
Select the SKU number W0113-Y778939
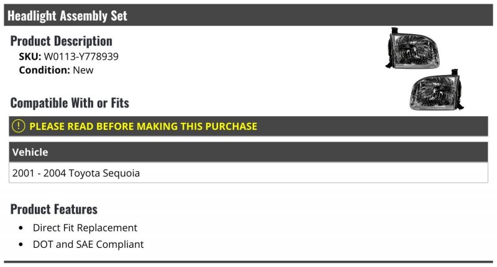81,56
